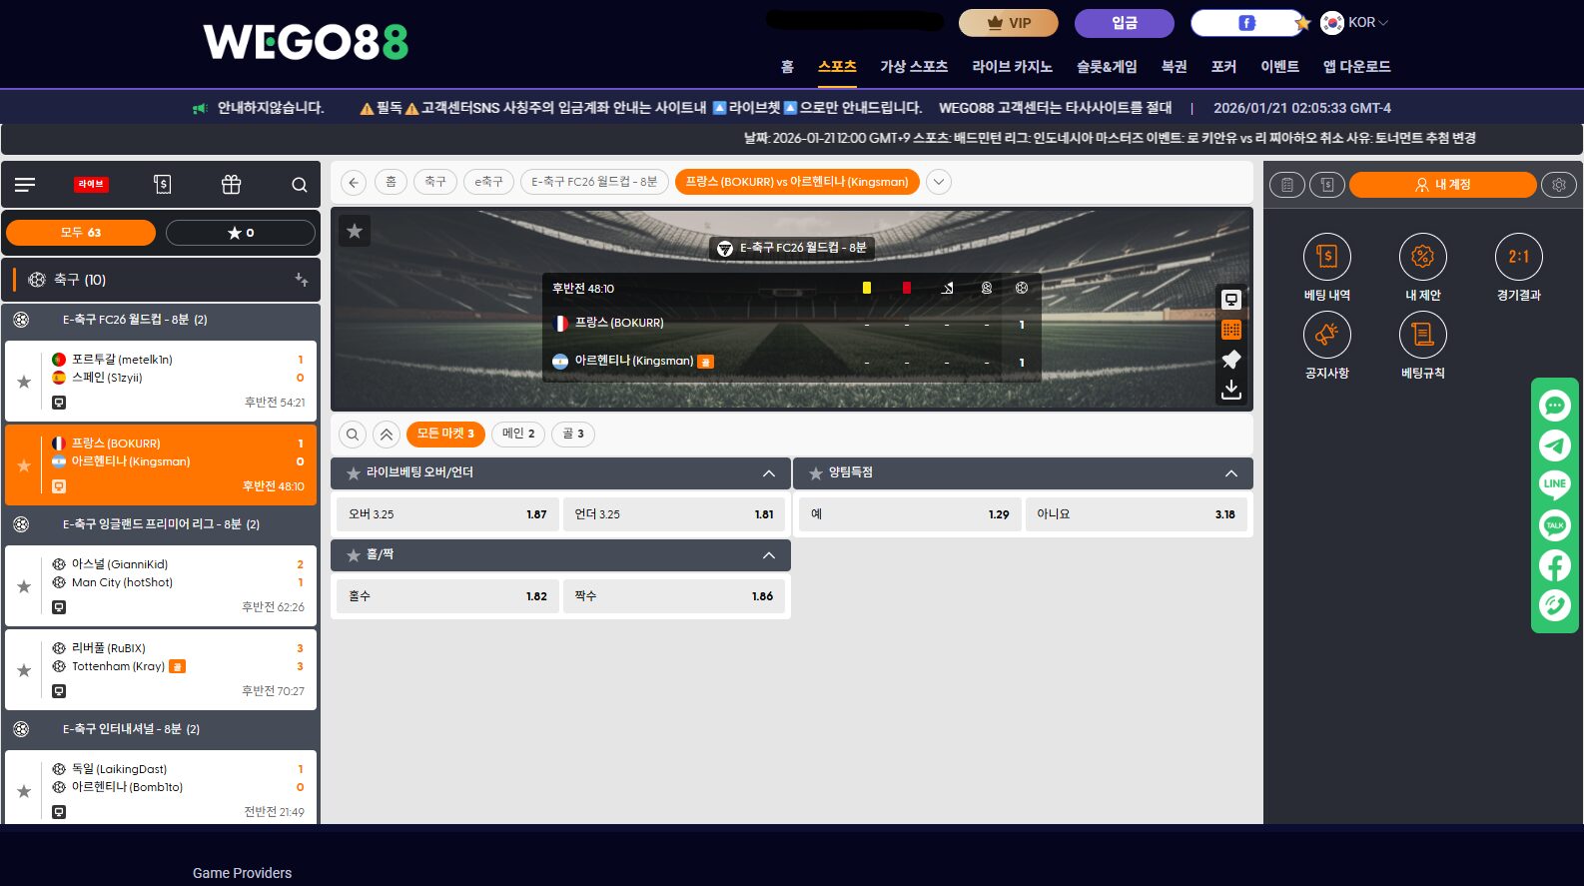Collapse the 홀/짝 market panel
Screen dimensions: 1584x886
[769, 555]
